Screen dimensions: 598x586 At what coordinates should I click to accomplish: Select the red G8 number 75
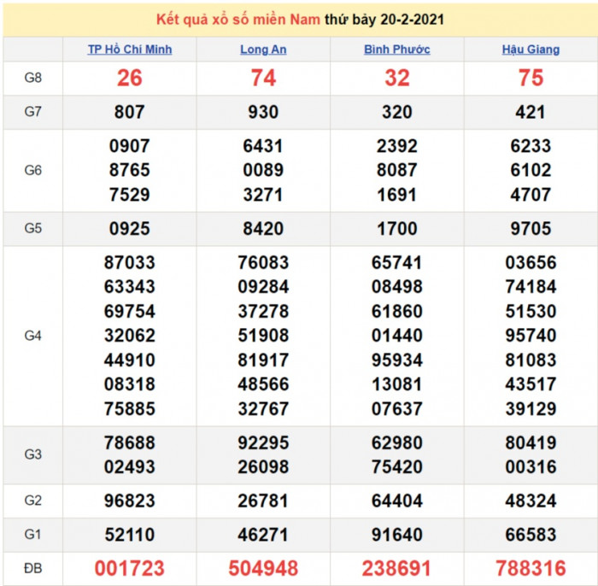(531, 79)
